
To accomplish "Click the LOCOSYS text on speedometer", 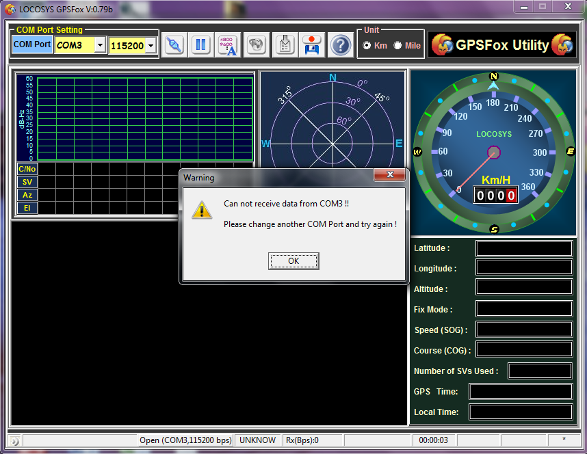I will tap(494, 134).
